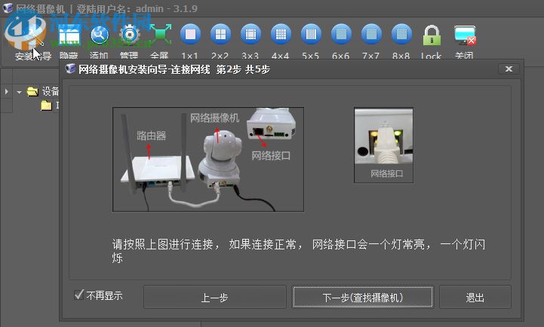Viewport: 544px width, 327px height.
Task: Select the 3x3 grid layout
Action: coord(250,35)
